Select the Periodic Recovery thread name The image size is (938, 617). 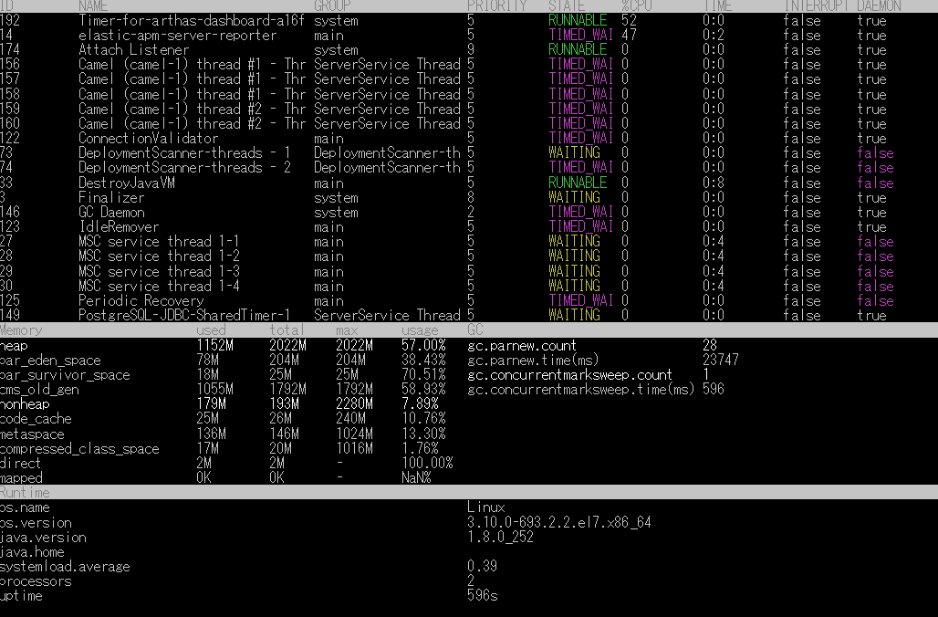tap(141, 300)
